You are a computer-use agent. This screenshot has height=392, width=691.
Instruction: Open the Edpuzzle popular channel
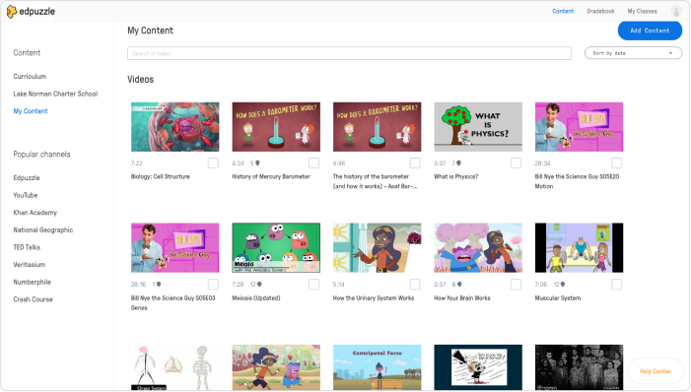click(27, 178)
